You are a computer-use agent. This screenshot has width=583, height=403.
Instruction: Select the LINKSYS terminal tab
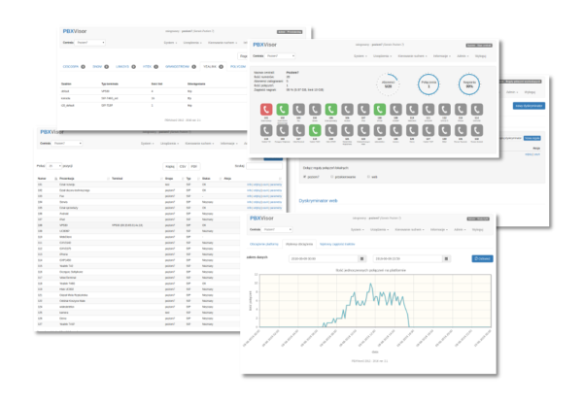[125, 66]
